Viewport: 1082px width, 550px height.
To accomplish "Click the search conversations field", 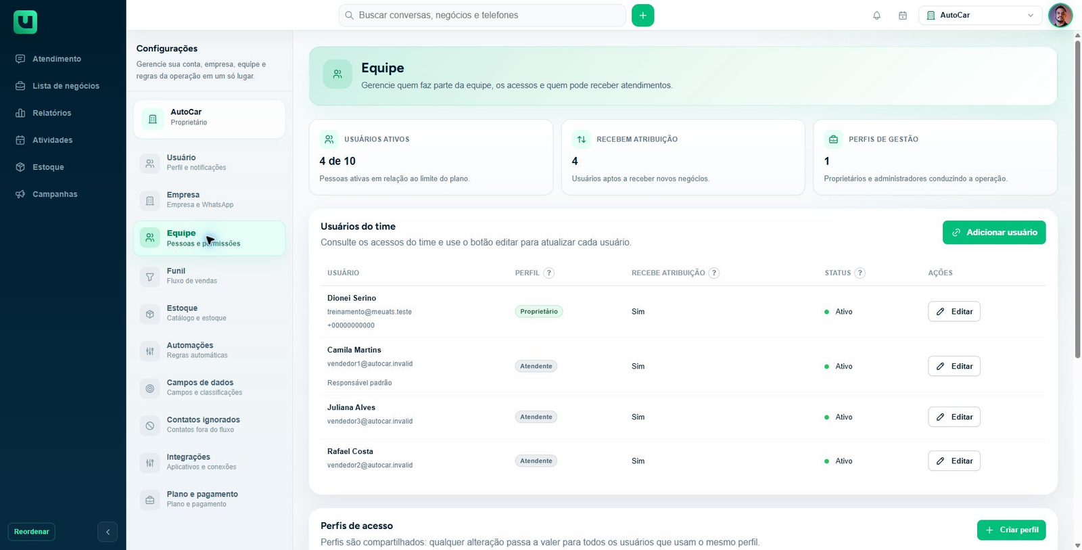I will [x=481, y=15].
